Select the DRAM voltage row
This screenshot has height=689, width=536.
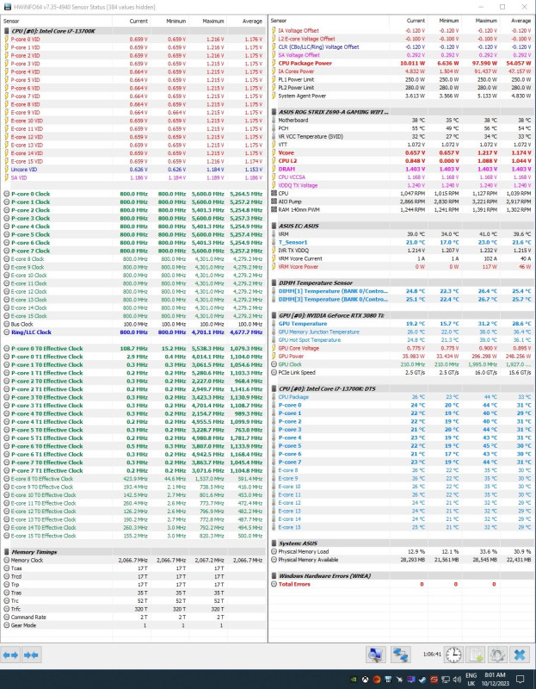(x=401, y=169)
